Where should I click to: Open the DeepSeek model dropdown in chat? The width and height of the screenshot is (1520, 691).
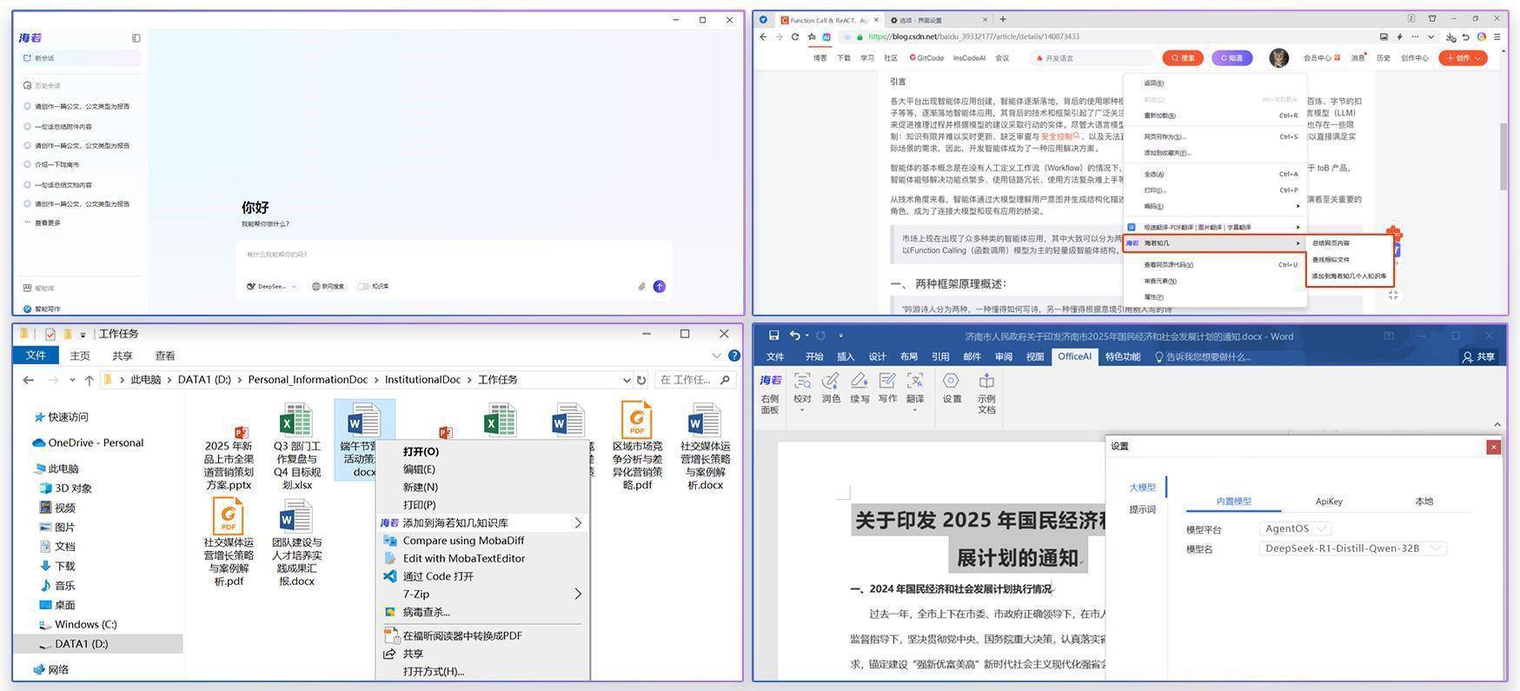tap(272, 286)
